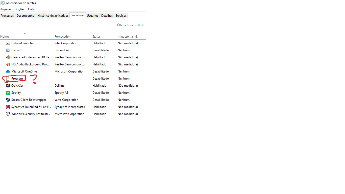This screenshot has height=194, width=345.
Task: Click Não medido(a) in Delayed launcher row
Action: pos(128,43)
